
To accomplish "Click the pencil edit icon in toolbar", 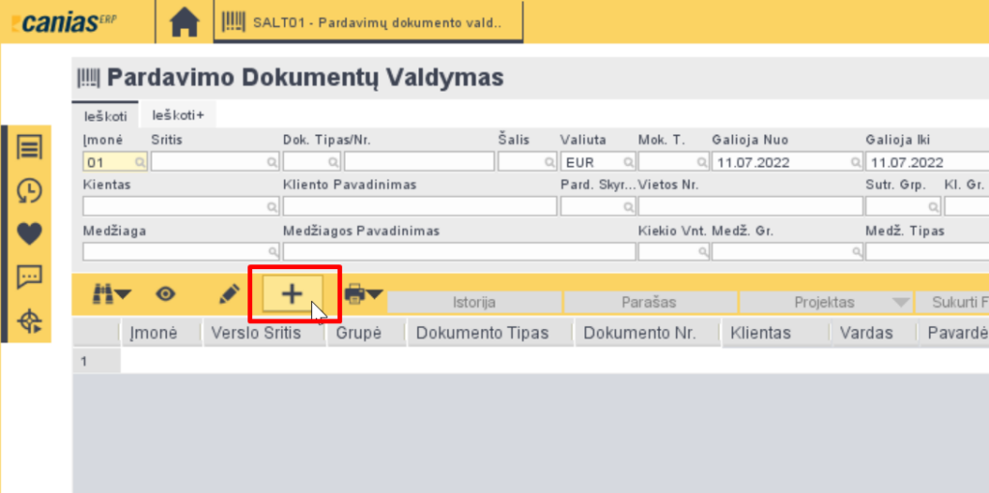I will (228, 294).
